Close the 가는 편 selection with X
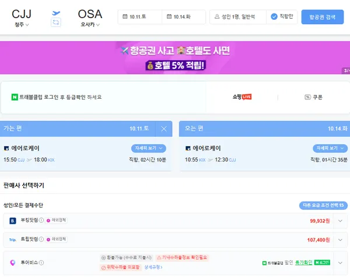The height and width of the screenshot is (277, 350). (164, 129)
